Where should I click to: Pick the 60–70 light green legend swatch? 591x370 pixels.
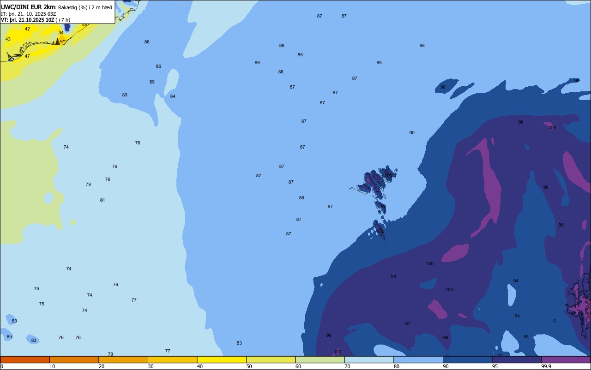click(320, 359)
